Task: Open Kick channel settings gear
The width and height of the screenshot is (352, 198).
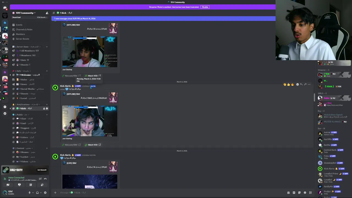Action: [47, 108]
